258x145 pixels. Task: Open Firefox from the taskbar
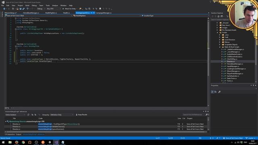pos(17,142)
